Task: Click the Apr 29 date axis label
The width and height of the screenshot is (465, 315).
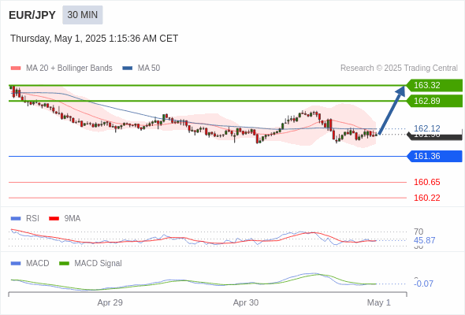Action: 110,302
